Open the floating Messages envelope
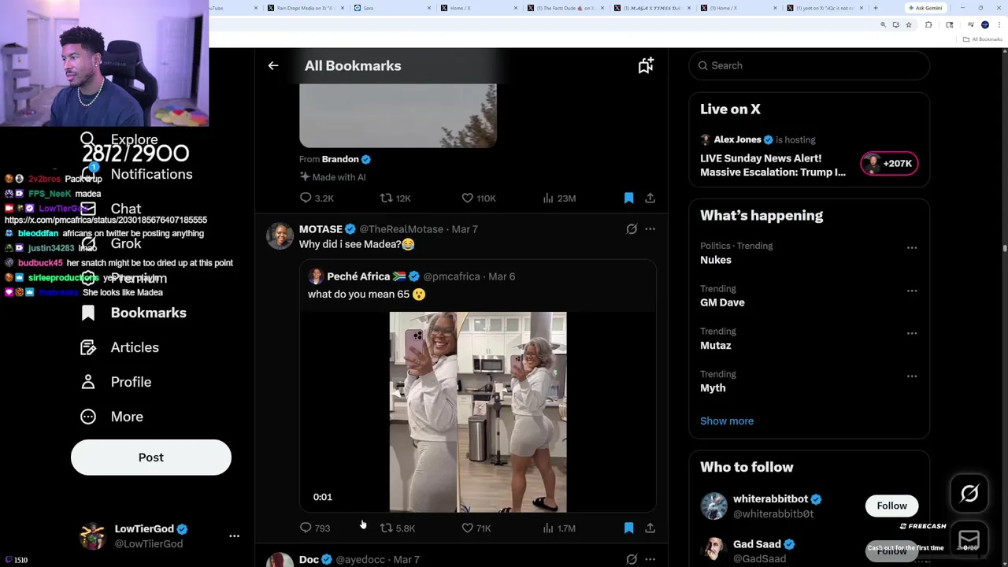This screenshot has width=1008, height=567. click(x=969, y=539)
